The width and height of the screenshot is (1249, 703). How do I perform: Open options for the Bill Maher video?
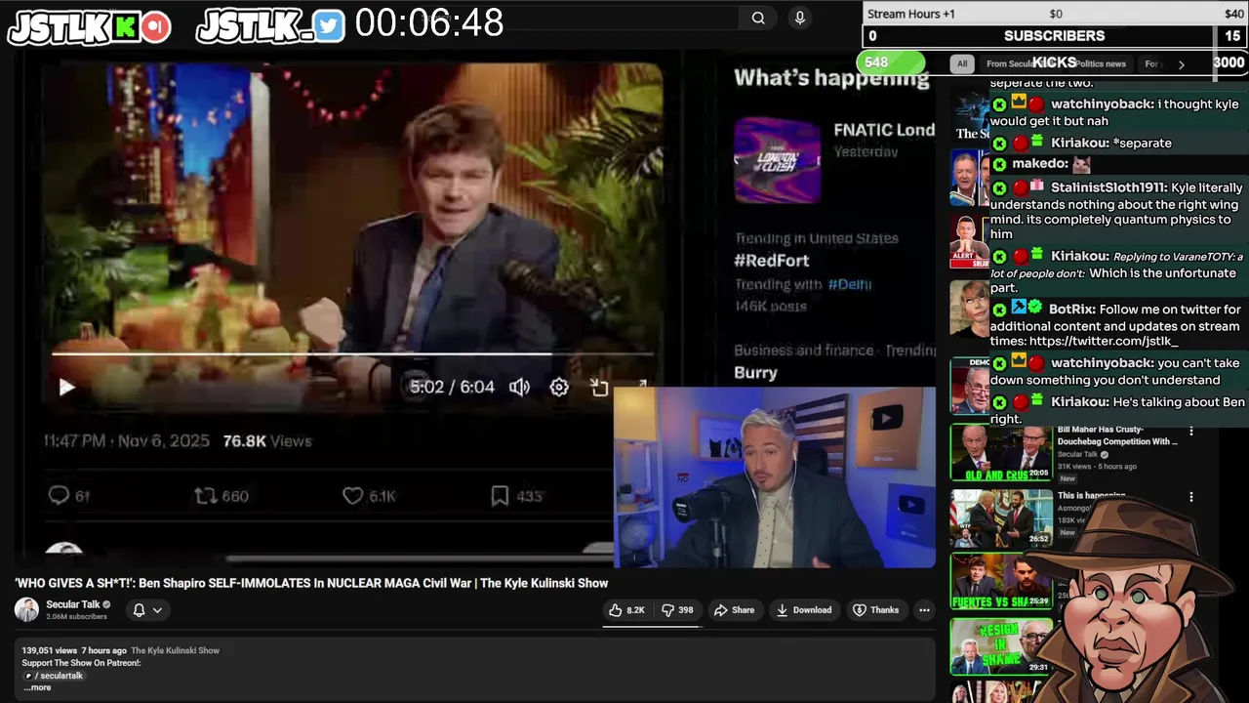pyautogui.click(x=1190, y=431)
